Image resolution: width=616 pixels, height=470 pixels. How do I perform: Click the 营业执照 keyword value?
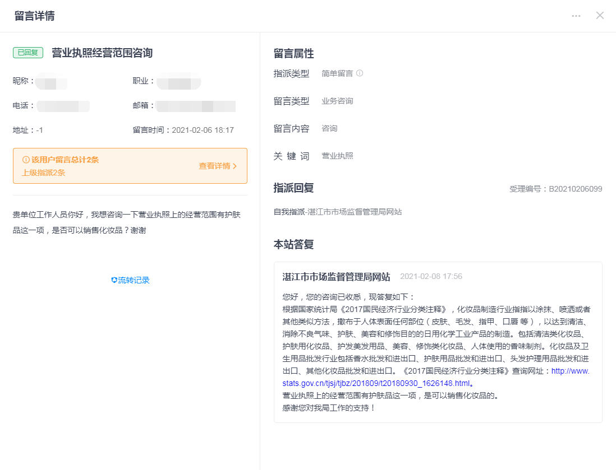point(337,156)
